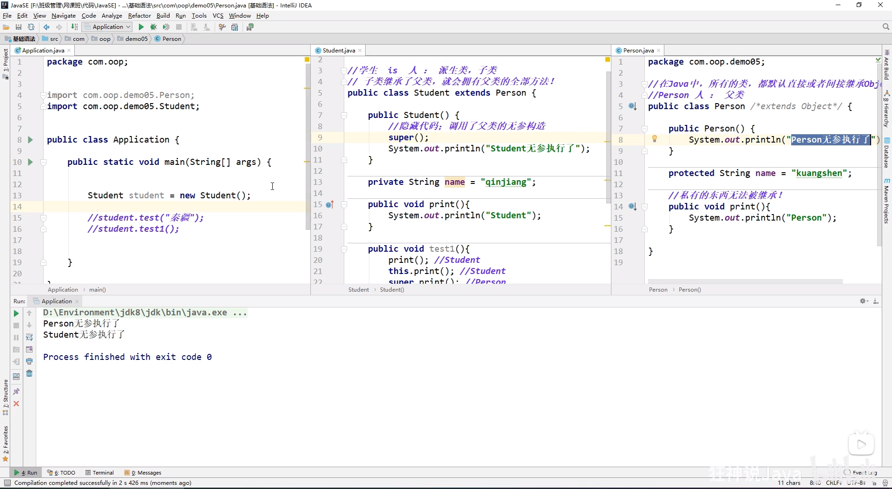
Task: Switch to the Student.java editor tab
Action: (338, 50)
